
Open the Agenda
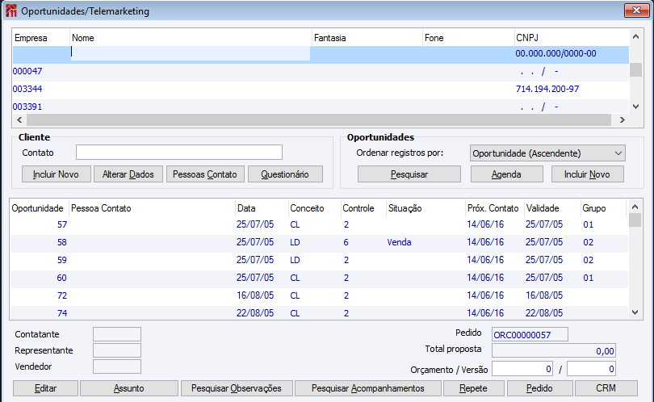[505, 174]
